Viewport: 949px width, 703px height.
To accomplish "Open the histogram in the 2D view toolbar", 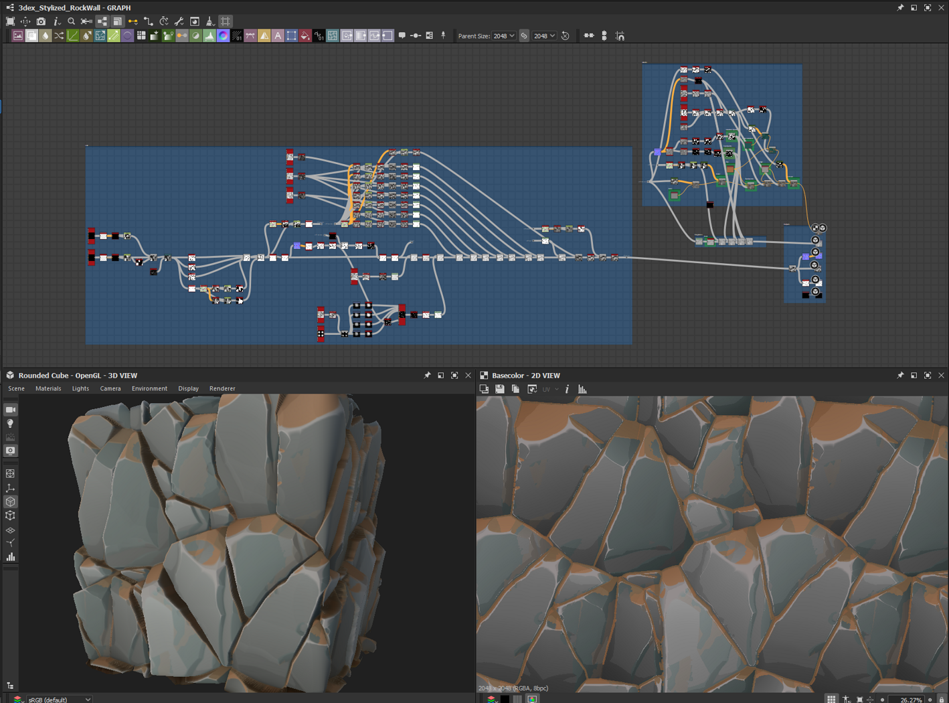I will coord(582,389).
